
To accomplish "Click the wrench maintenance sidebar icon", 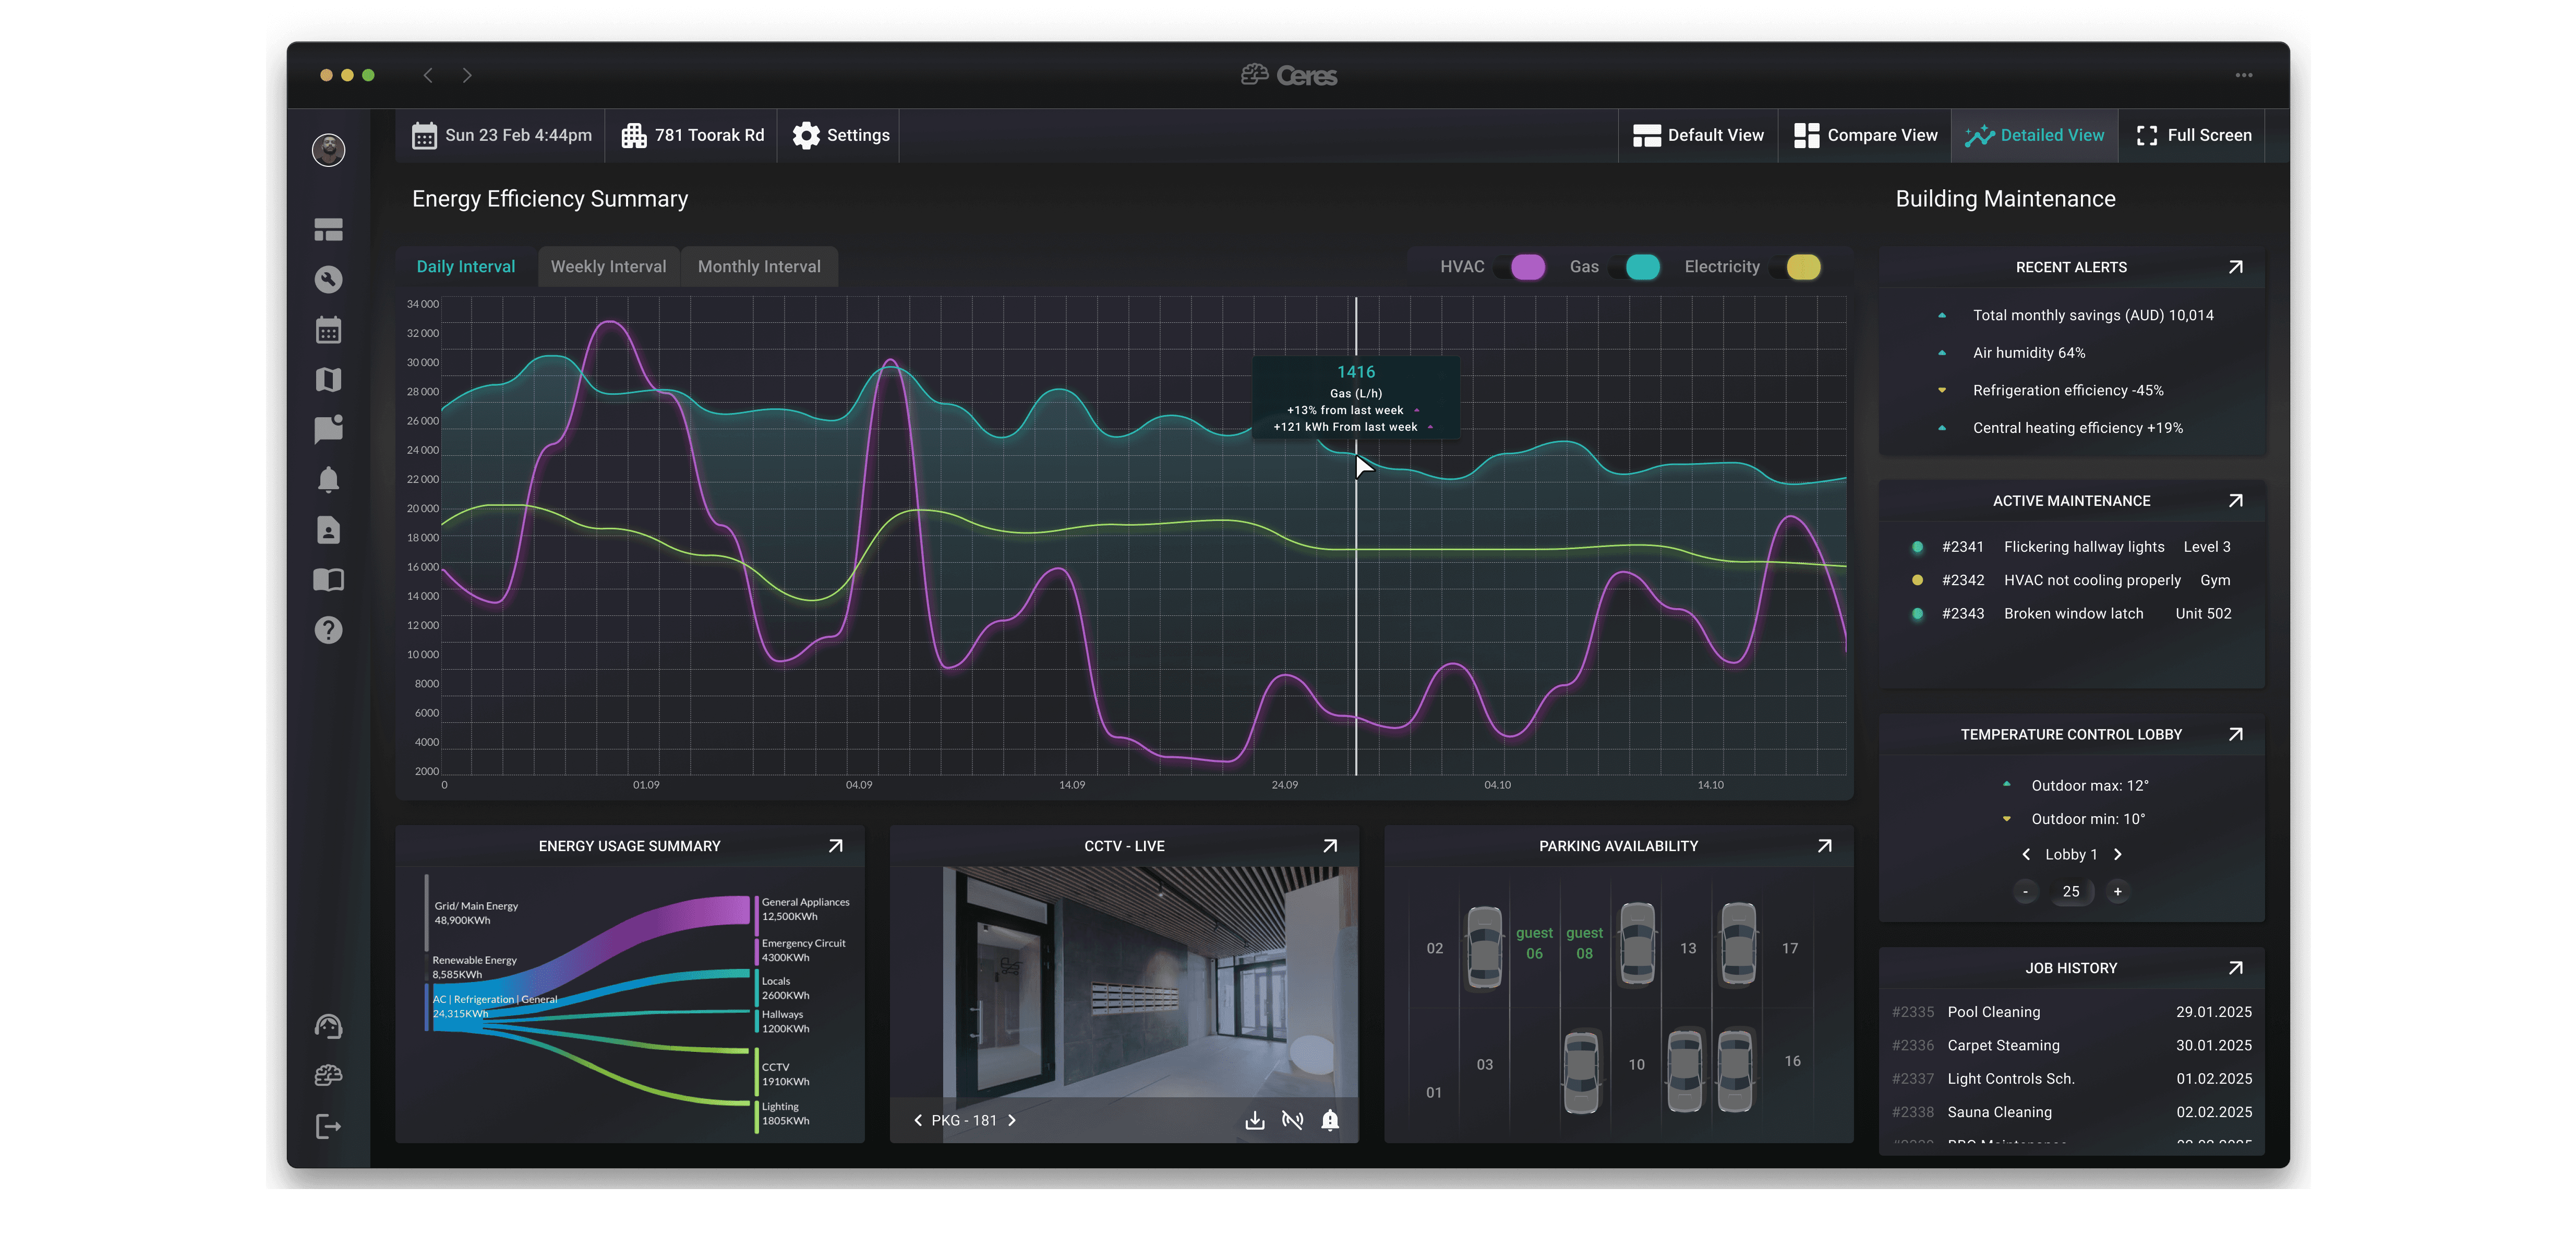I will [328, 280].
